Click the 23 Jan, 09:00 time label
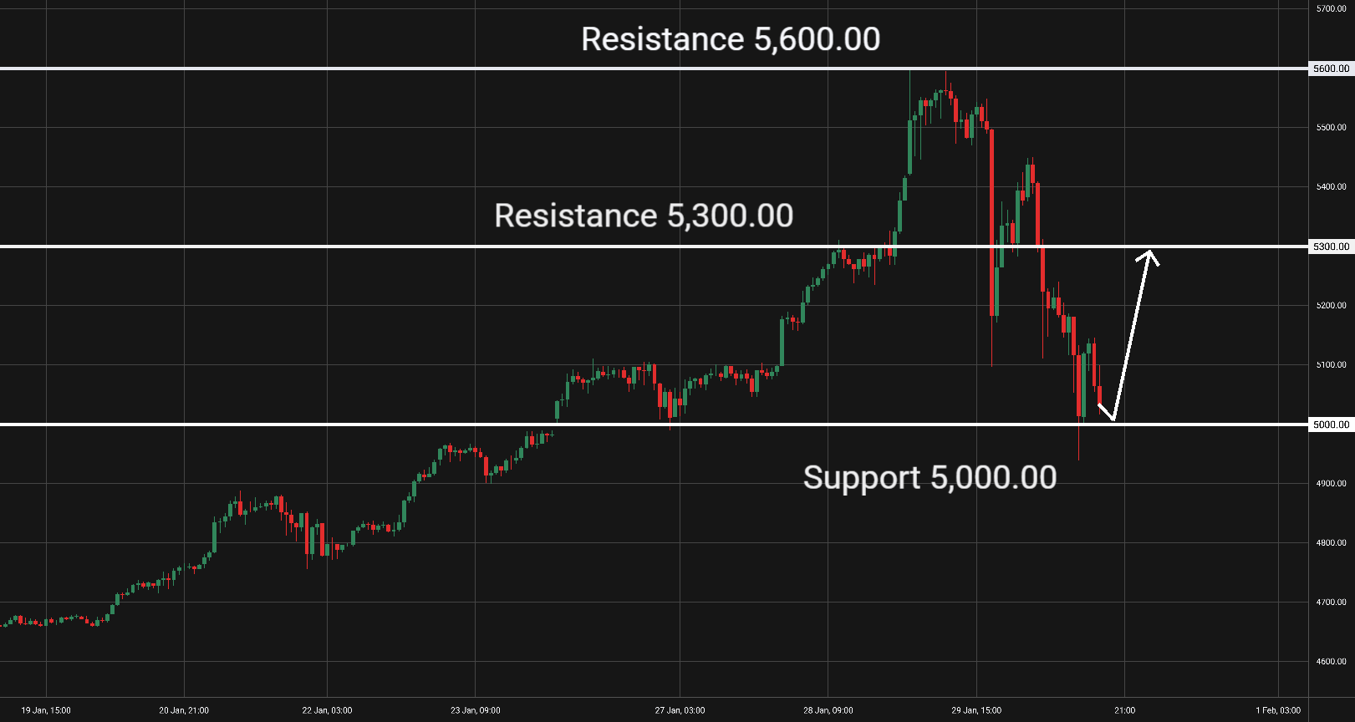 pyautogui.click(x=476, y=710)
